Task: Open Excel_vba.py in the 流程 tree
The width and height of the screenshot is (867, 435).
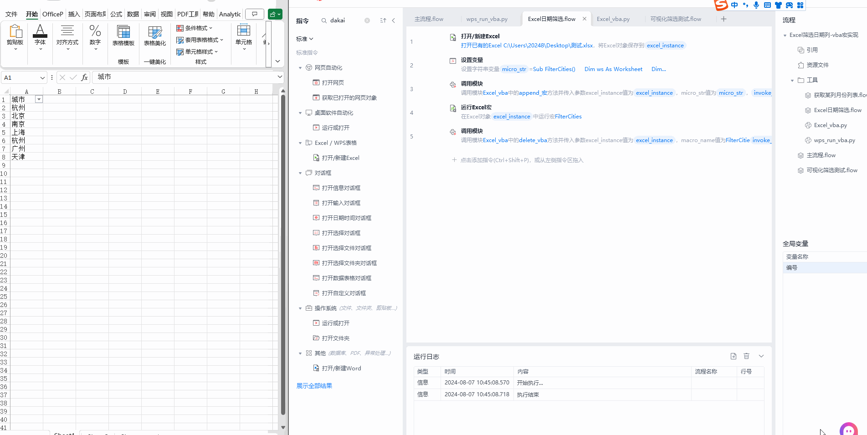Action: click(x=830, y=125)
